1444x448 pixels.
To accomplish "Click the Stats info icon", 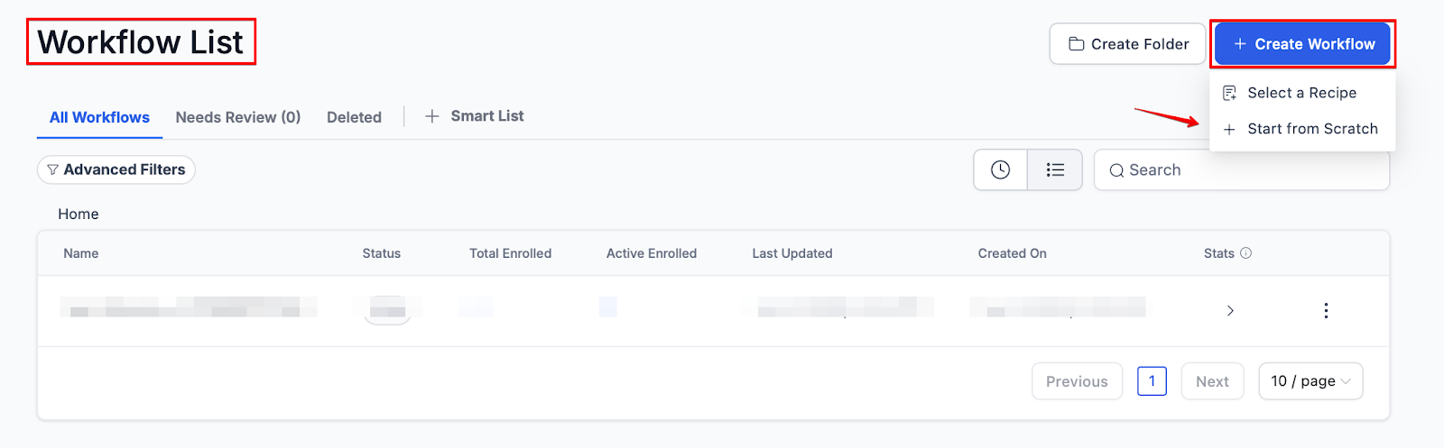I will point(1246,253).
